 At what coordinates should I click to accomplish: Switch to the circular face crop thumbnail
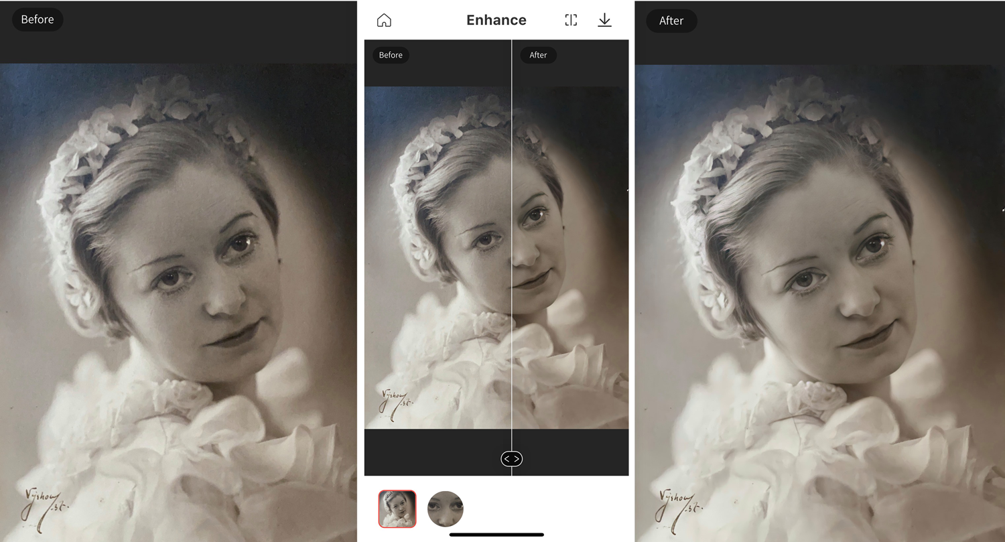pyautogui.click(x=446, y=509)
